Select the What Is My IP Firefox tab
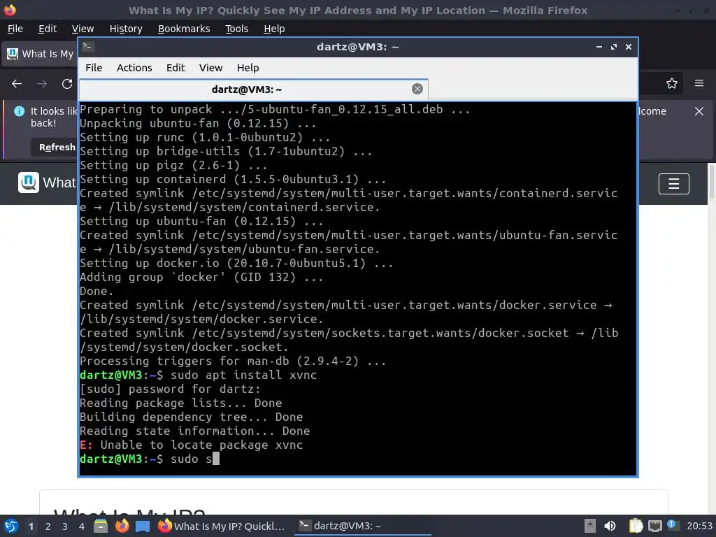This screenshot has width=716, height=537. (40, 54)
